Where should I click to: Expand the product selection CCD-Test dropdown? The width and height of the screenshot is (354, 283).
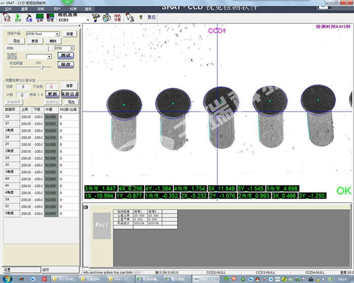[57, 34]
